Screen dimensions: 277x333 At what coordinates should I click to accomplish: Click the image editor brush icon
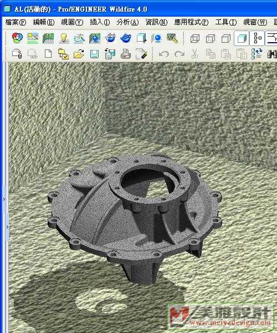[x=172, y=38]
